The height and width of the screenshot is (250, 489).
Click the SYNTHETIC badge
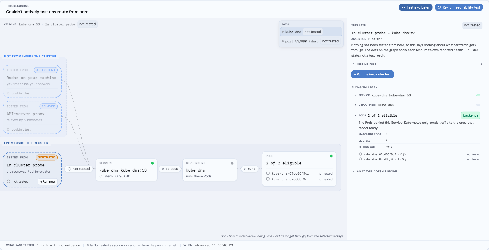coord(47,158)
